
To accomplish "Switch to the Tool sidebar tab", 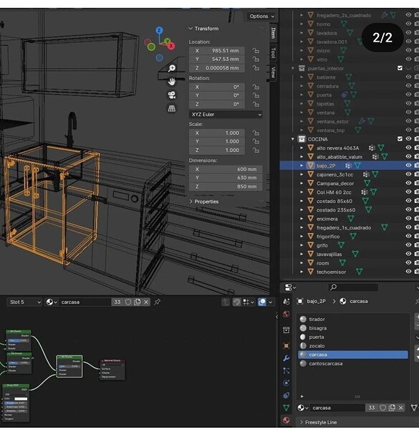I will tap(273, 52).
